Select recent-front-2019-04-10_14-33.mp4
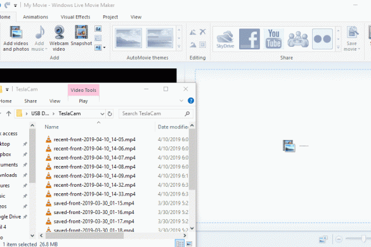The width and height of the screenshot is (371, 247). [x=94, y=194]
